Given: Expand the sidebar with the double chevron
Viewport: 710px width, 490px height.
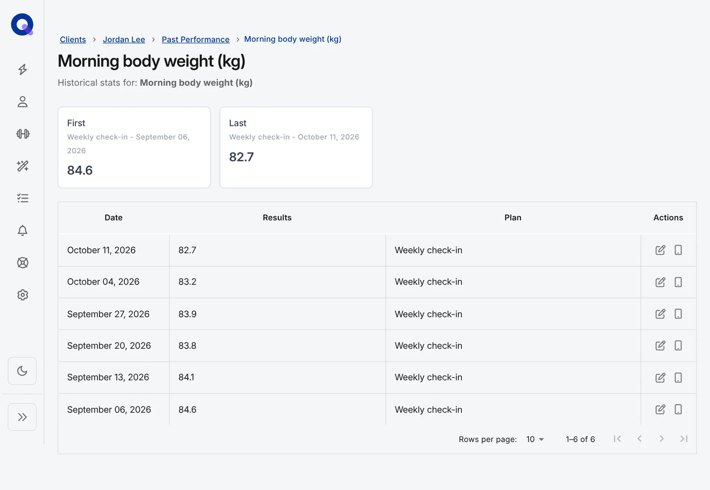Looking at the screenshot, I should [x=22, y=417].
